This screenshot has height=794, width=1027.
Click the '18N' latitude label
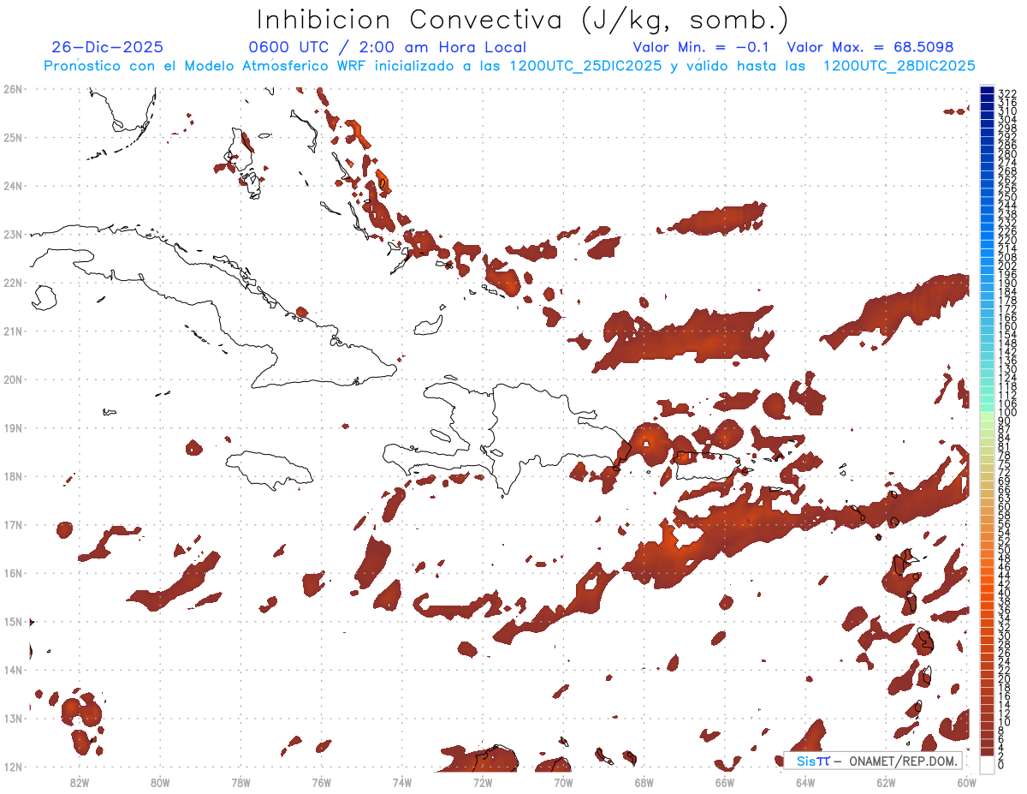click(x=13, y=475)
